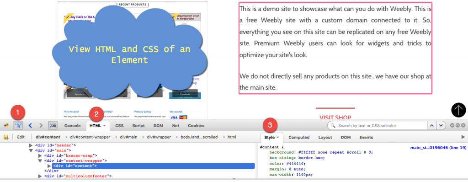Find next match with down arrow
The height and width of the screenshot is (182, 468).
(441, 125)
